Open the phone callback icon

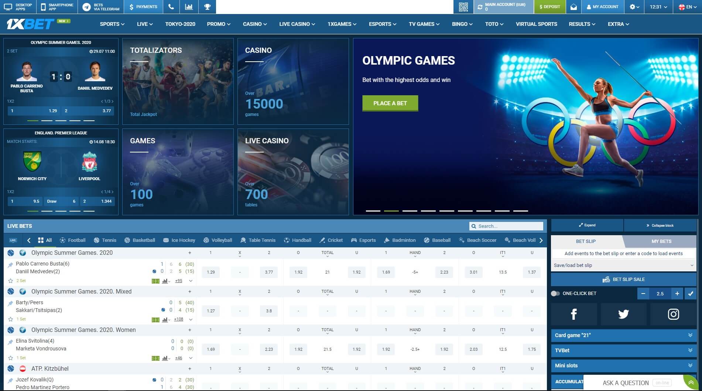[x=171, y=7]
